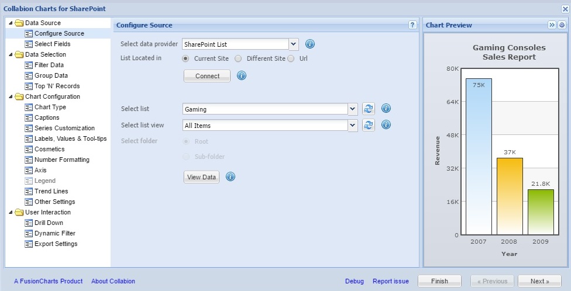Click info icon beside View Data button

pyautogui.click(x=231, y=177)
